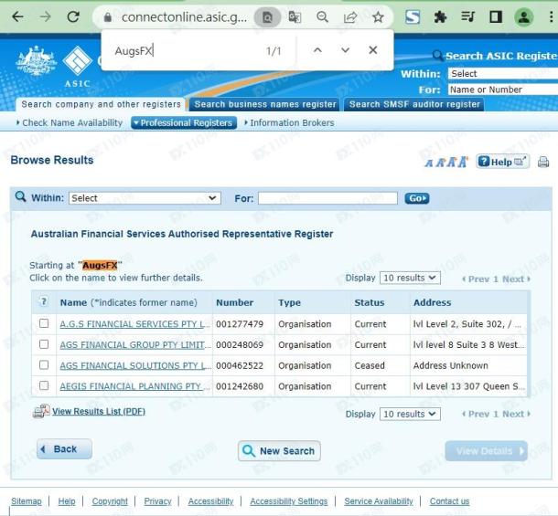Open AGS FINANCIAL SOLUTIONS PTY link

pos(134,365)
